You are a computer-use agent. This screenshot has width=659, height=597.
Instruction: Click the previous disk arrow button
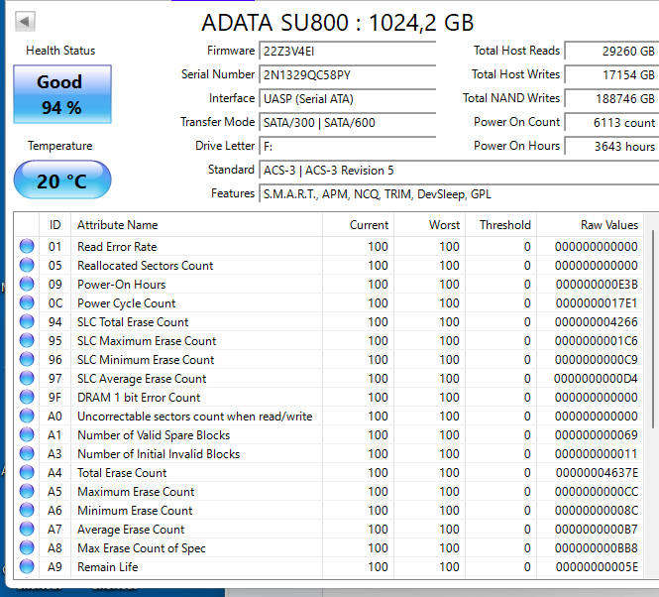tap(25, 21)
